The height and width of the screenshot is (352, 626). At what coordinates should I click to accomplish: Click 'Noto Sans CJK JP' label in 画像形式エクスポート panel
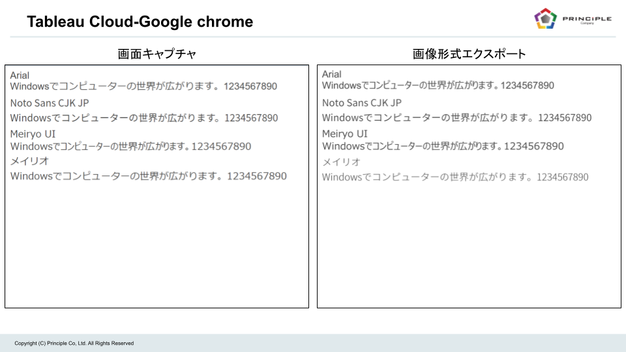362,103
